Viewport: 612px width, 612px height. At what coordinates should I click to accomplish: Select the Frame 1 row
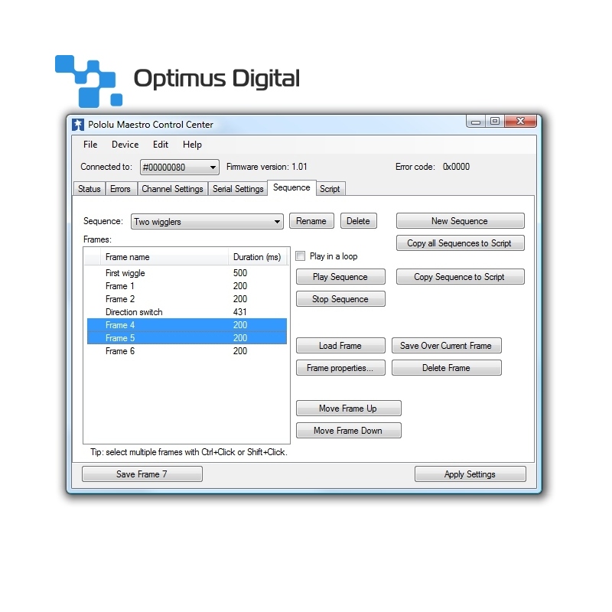tap(187, 286)
